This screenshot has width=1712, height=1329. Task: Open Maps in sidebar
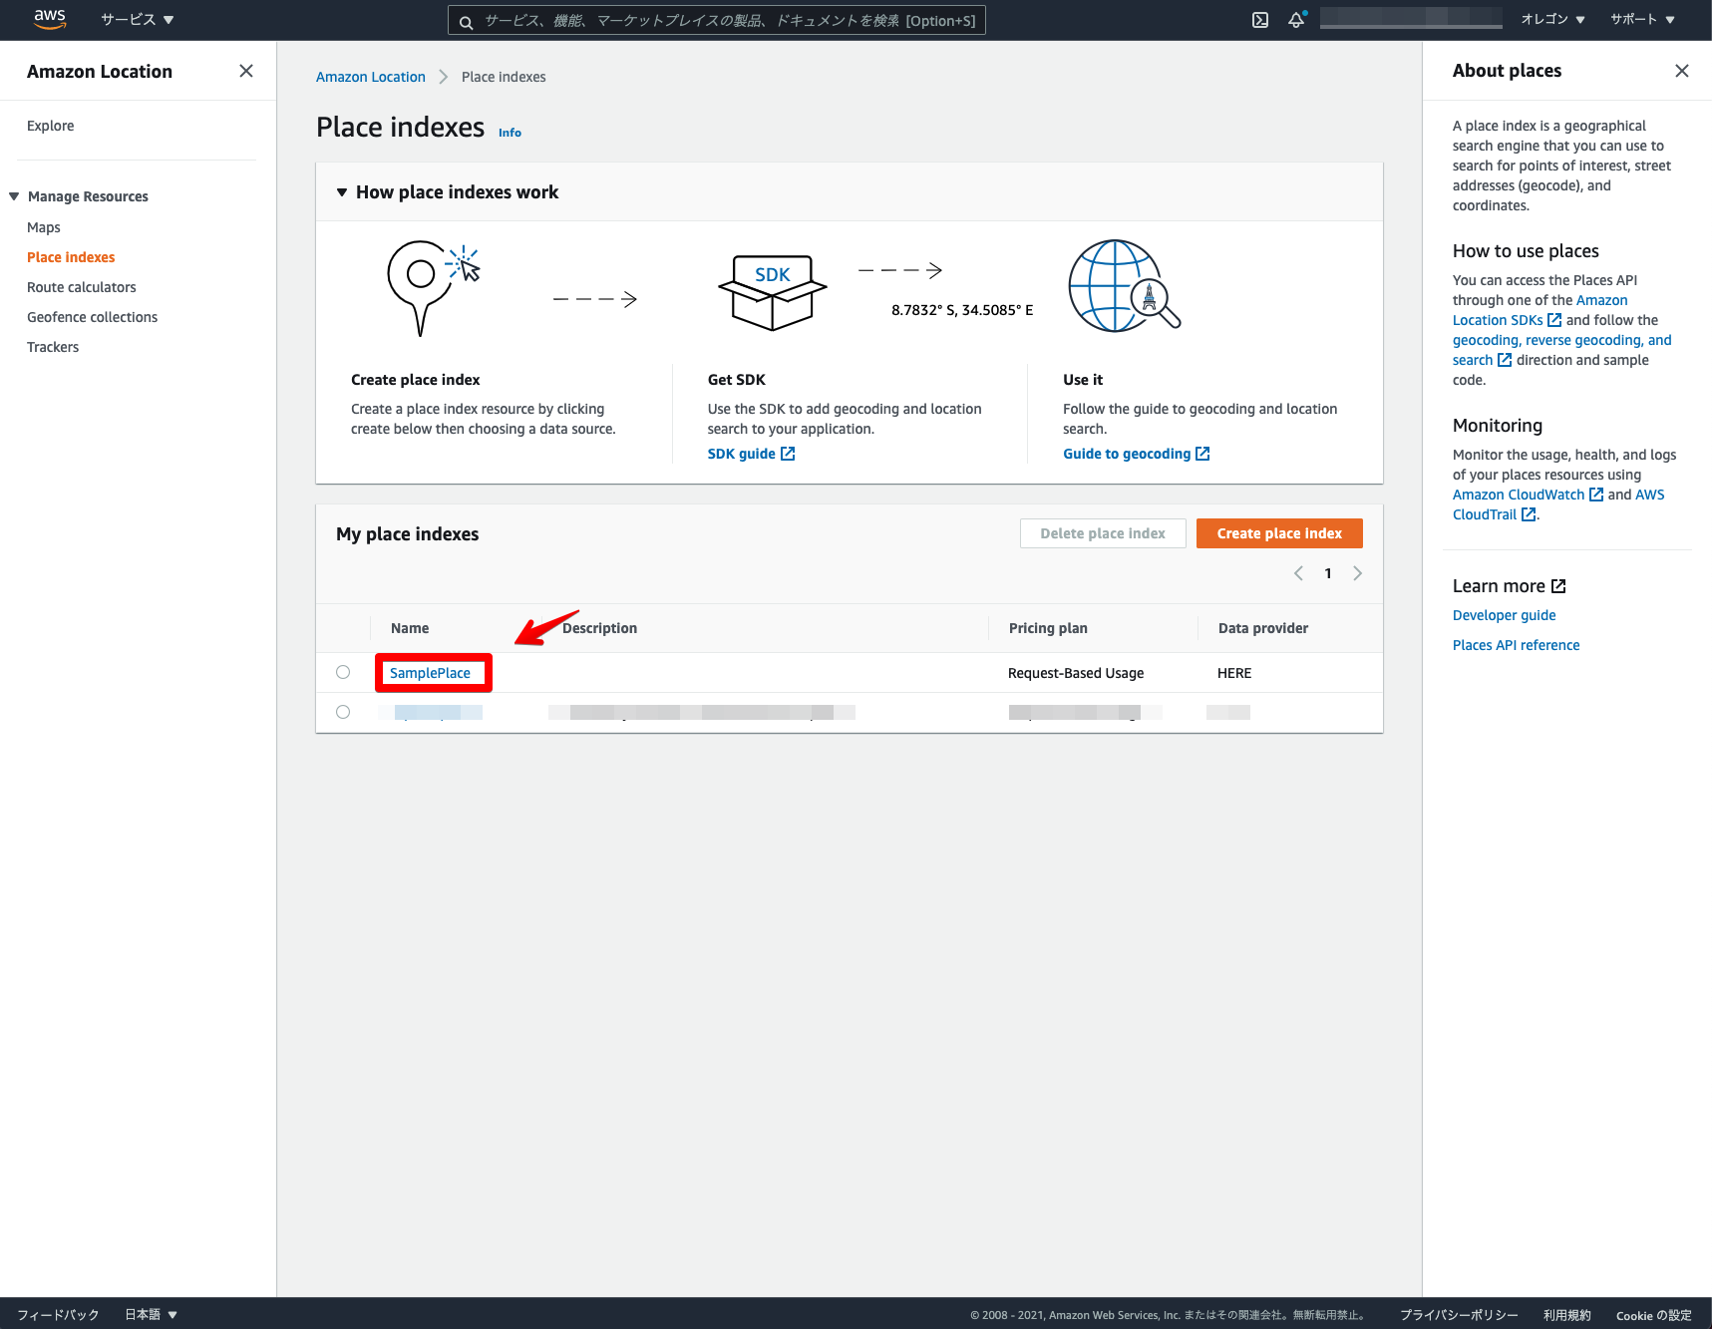[x=44, y=227]
